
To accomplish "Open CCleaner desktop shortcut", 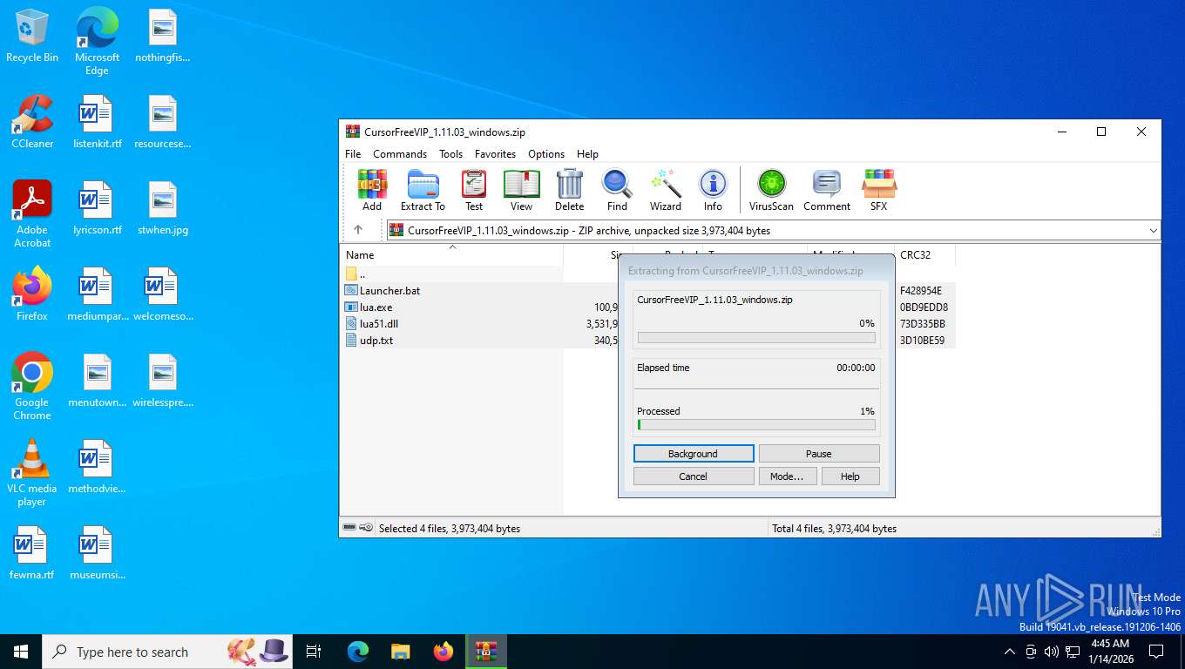I will (x=32, y=122).
